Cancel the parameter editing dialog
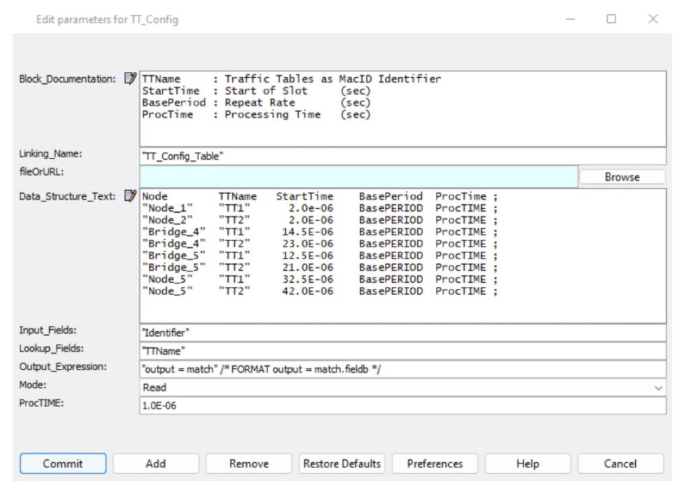 pyautogui.click(x=620, y=463)
